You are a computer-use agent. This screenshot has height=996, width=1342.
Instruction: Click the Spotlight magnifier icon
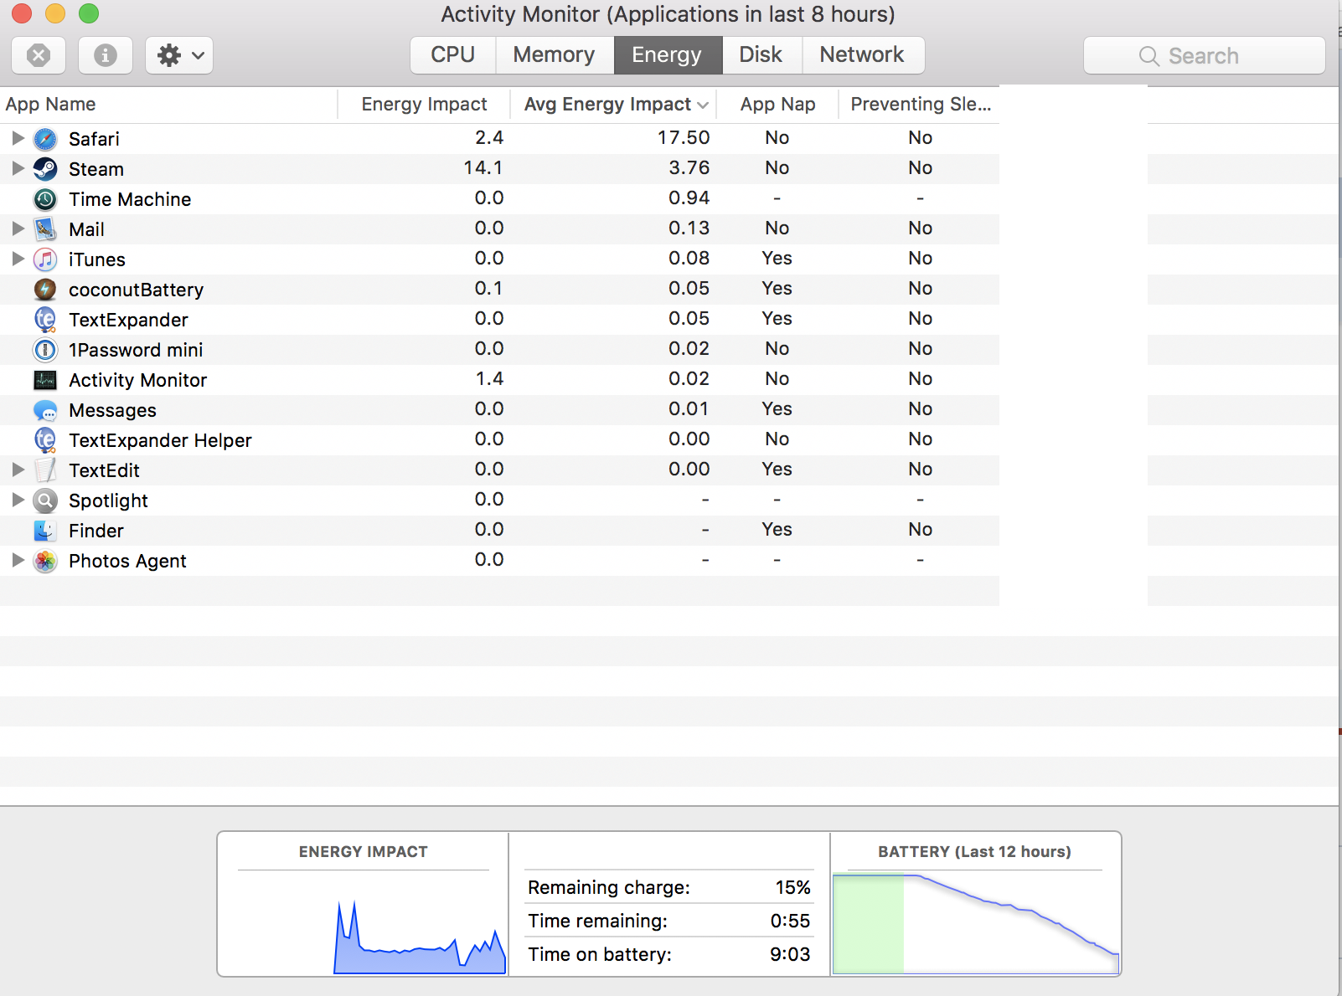[x=45, y=501]
